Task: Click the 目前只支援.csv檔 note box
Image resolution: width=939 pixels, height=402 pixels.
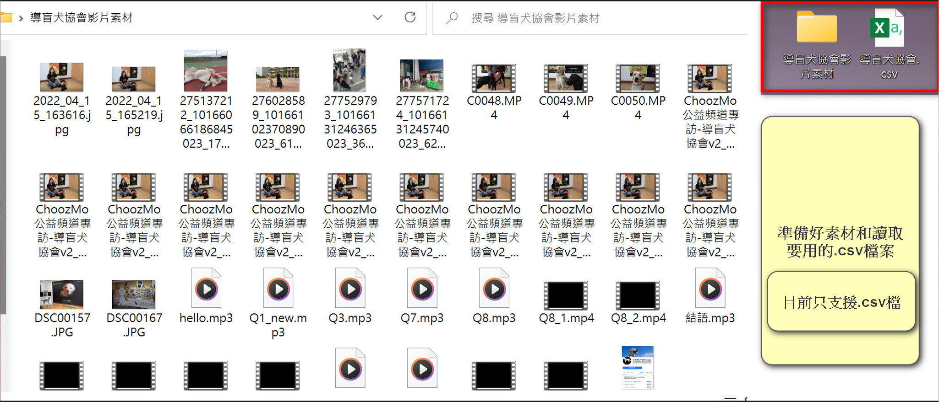Action: 841,302
